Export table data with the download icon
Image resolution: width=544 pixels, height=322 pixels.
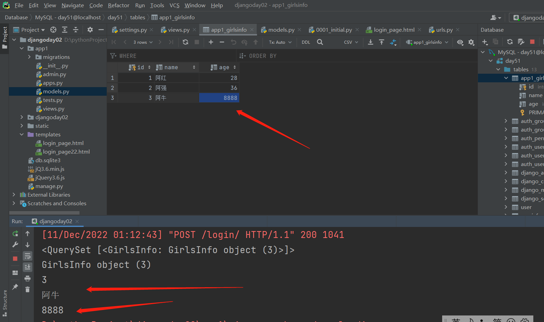pos(371,42)
